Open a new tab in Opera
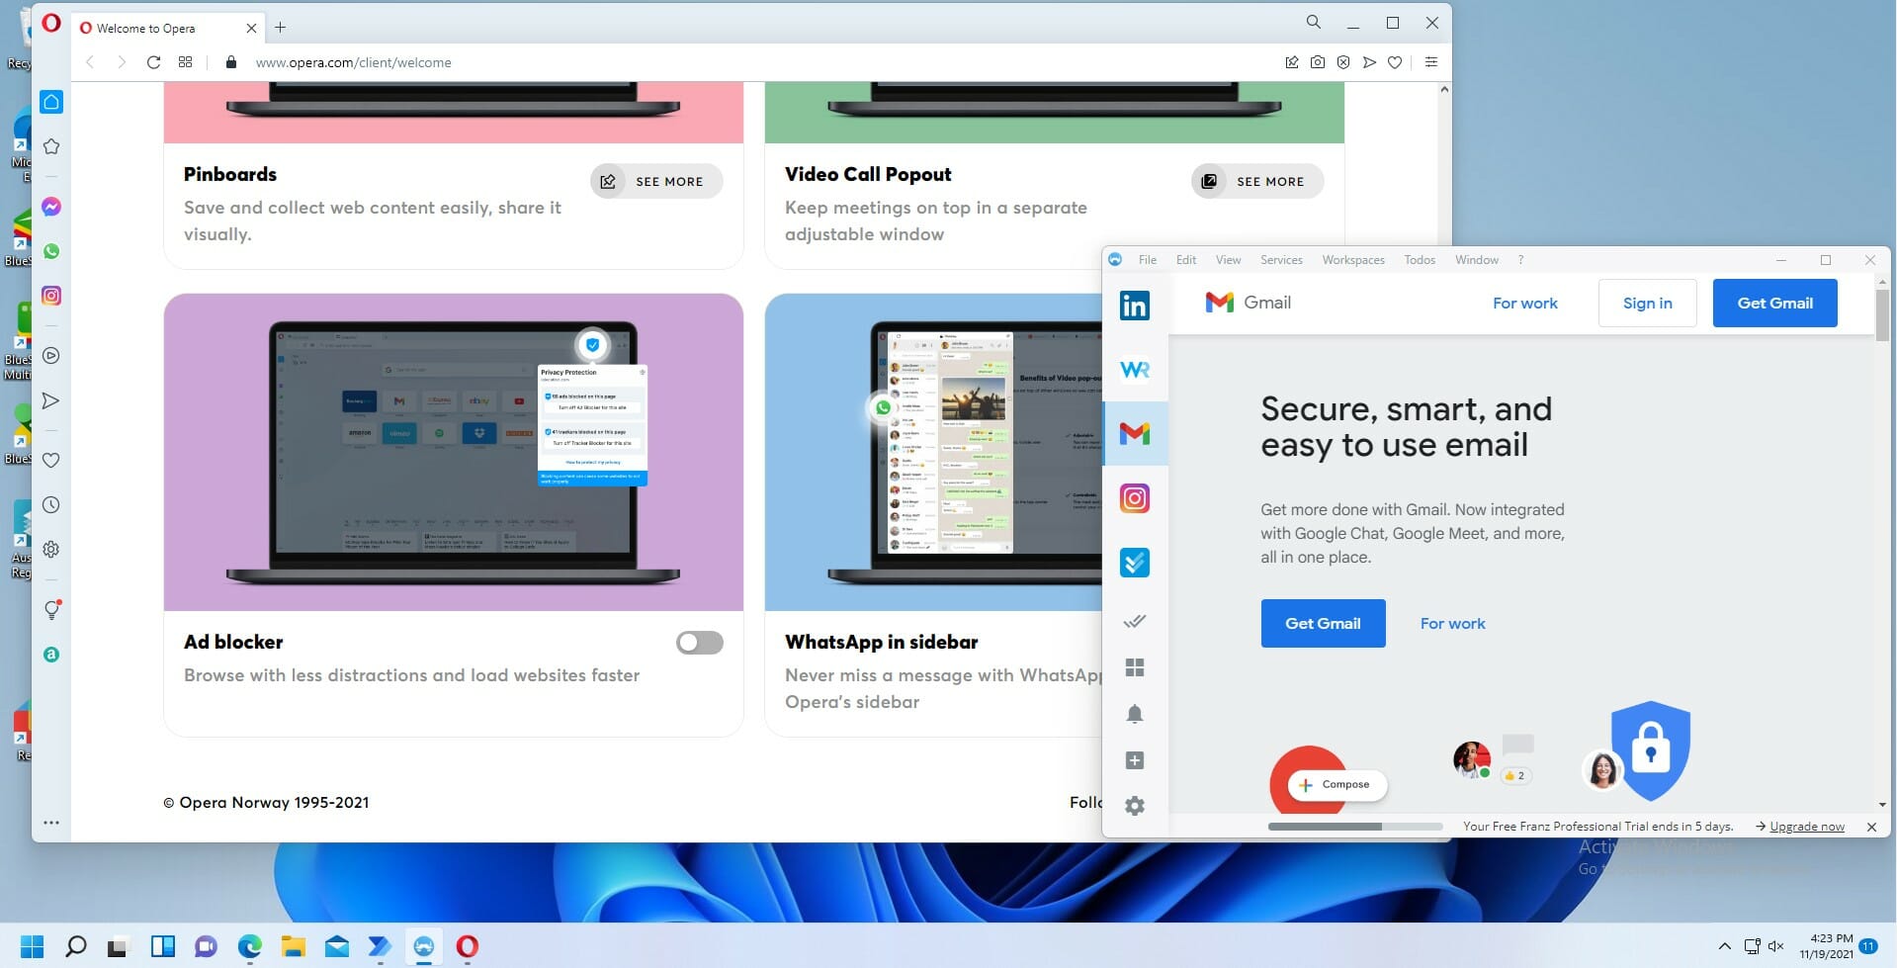 (x=281, y=28)
